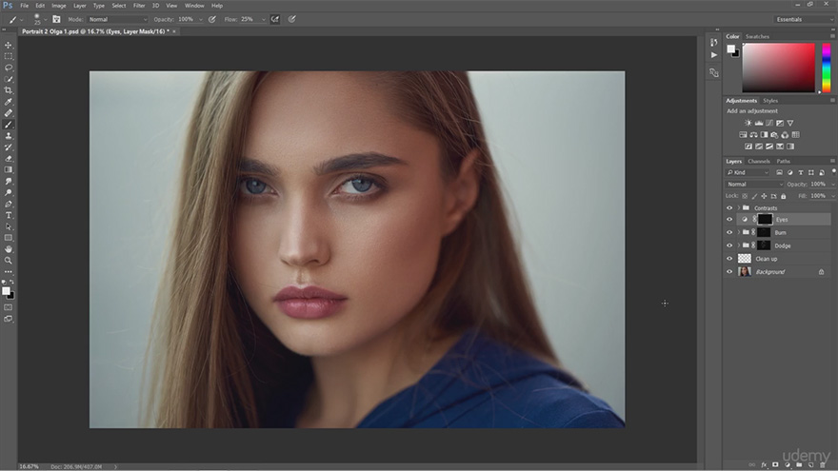Viewport: 838px width, 471px height.
Task: Toggle Quick Mask mode icon
Action: coord(8,307)
